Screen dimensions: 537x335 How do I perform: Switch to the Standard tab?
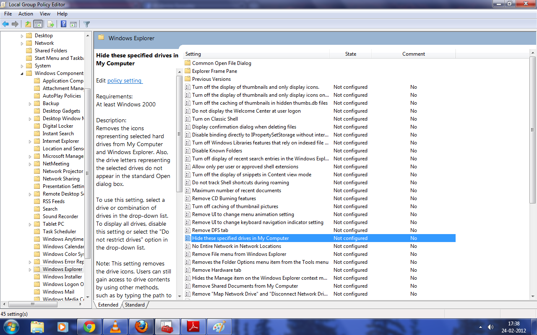(135, 305)
